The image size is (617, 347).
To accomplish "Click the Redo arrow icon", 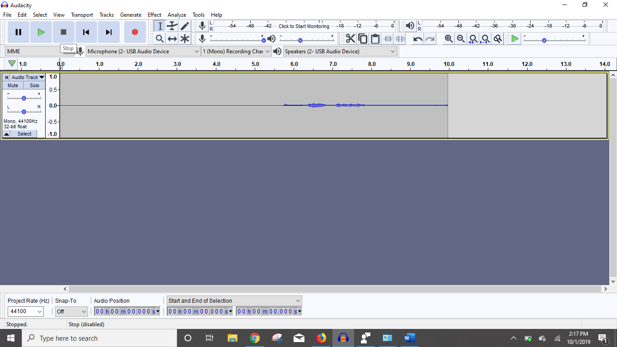I will [430, 39].
